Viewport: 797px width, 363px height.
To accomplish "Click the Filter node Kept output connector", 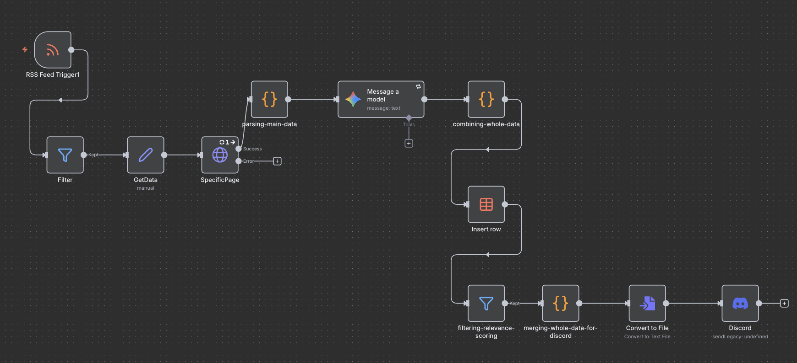I will pyautogui.click(x=83, y=155).
